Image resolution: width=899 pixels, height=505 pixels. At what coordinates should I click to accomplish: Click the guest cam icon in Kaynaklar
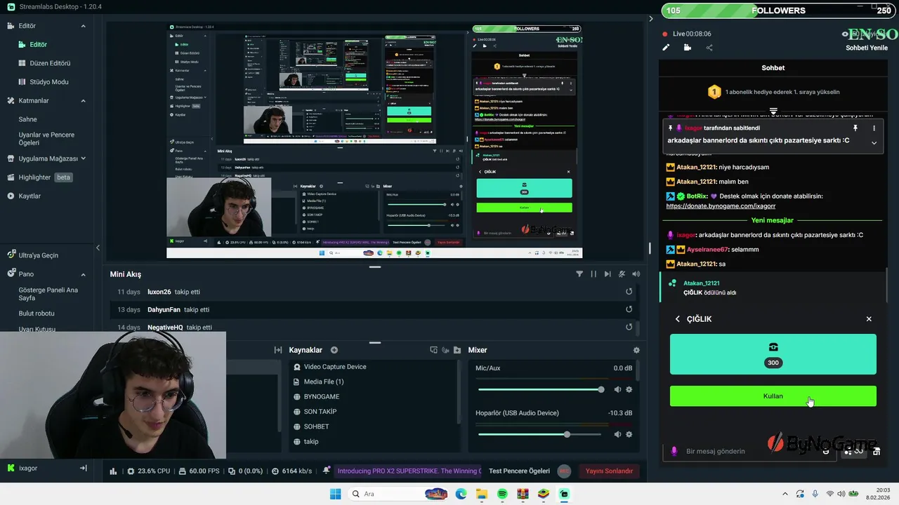(446, 350)
